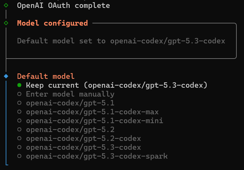Choose the openai-codex/gpt-5.2-codex option text
The height and width of the screenshot is (170, 244).
[x=84, y=138]
